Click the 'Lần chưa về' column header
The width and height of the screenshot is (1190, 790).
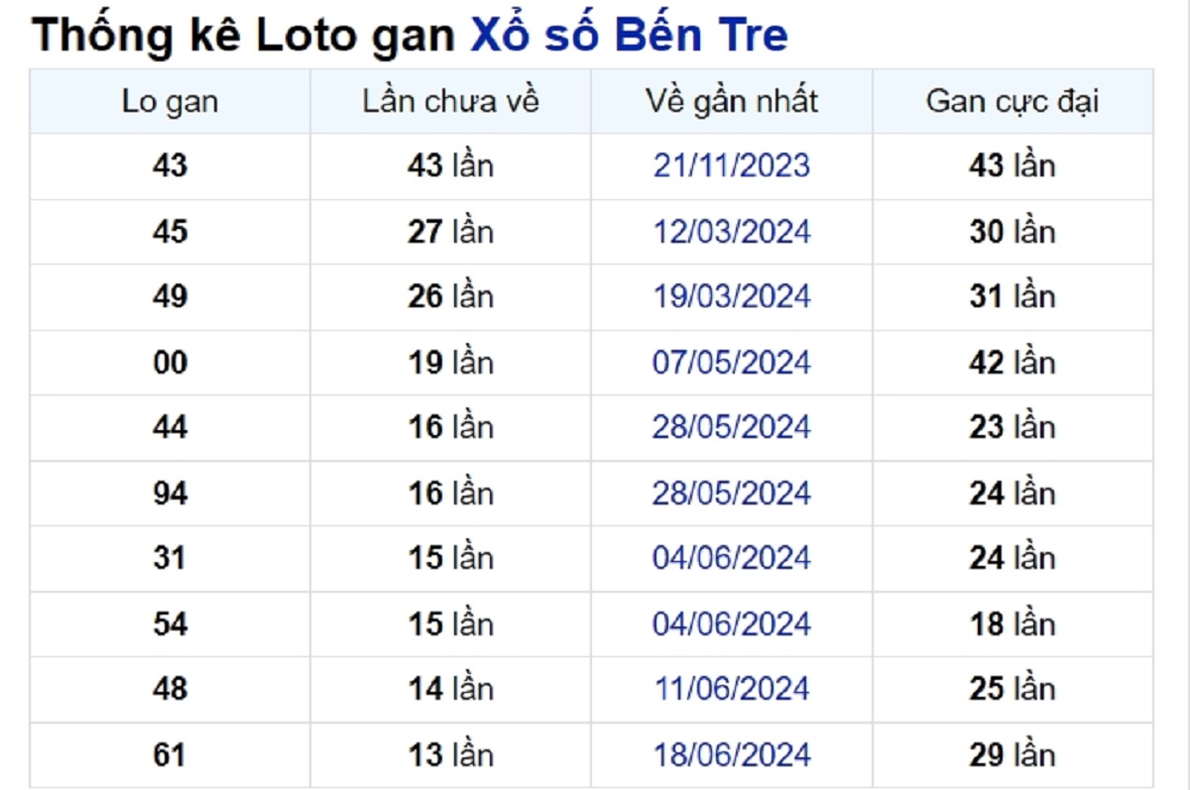tap(450, 101)
